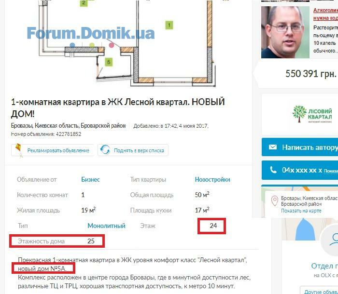Click the envelope icon on Написать автору
Image resolution: width=338 pixels, height=294 pixels.
(273, 147)
